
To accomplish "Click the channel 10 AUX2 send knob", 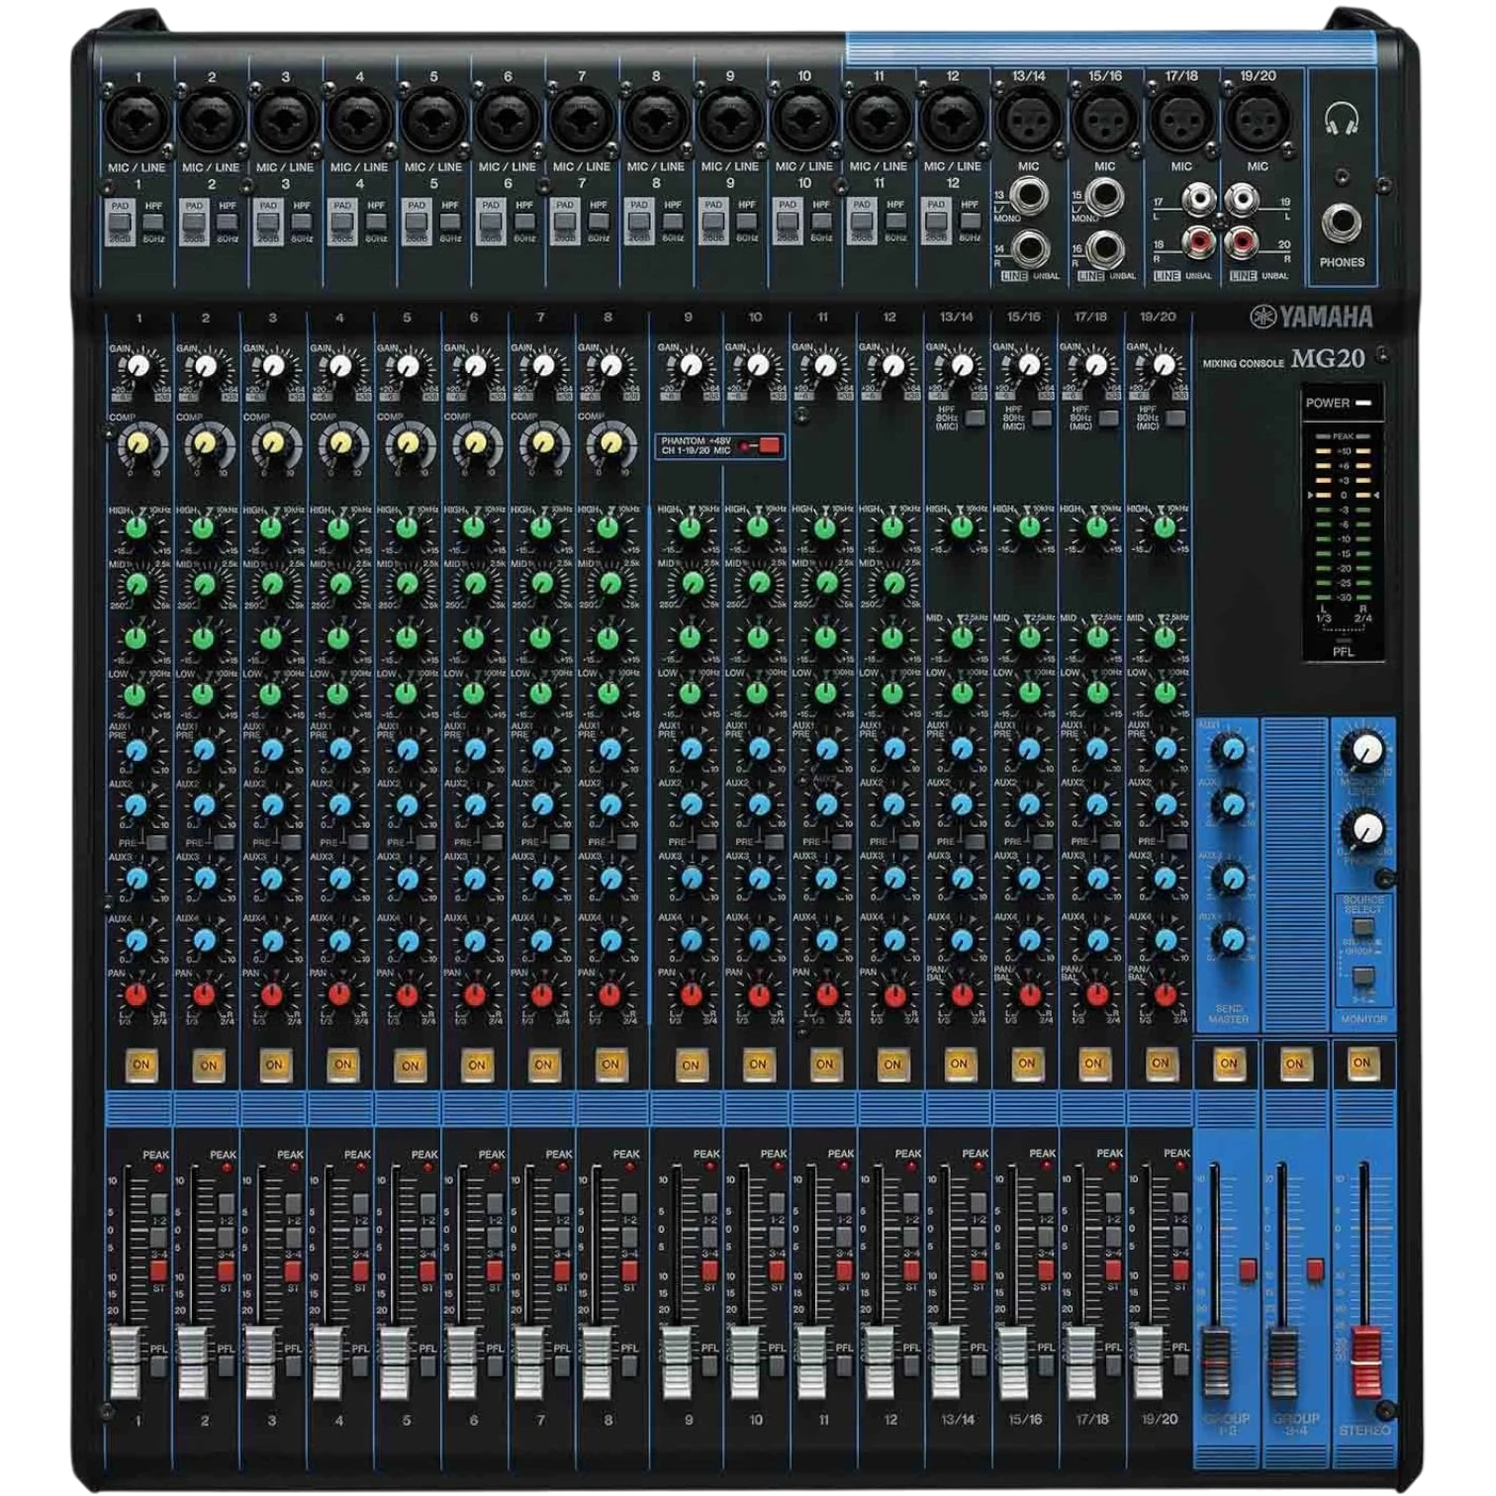I will coord(759,804).
